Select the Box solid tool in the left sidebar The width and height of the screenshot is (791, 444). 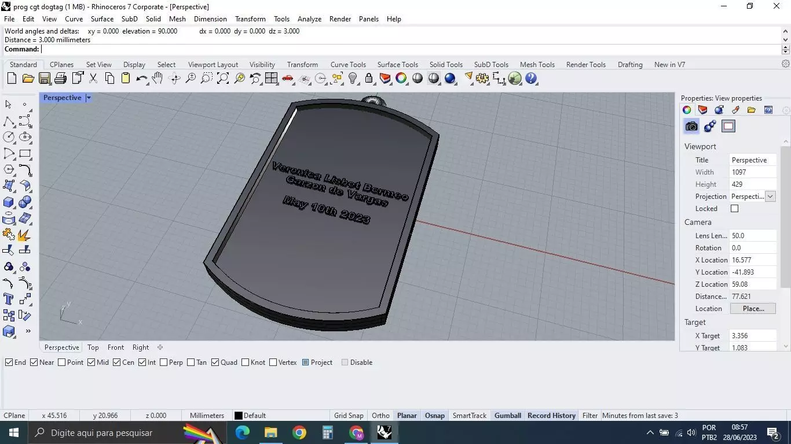click(9, 202)
